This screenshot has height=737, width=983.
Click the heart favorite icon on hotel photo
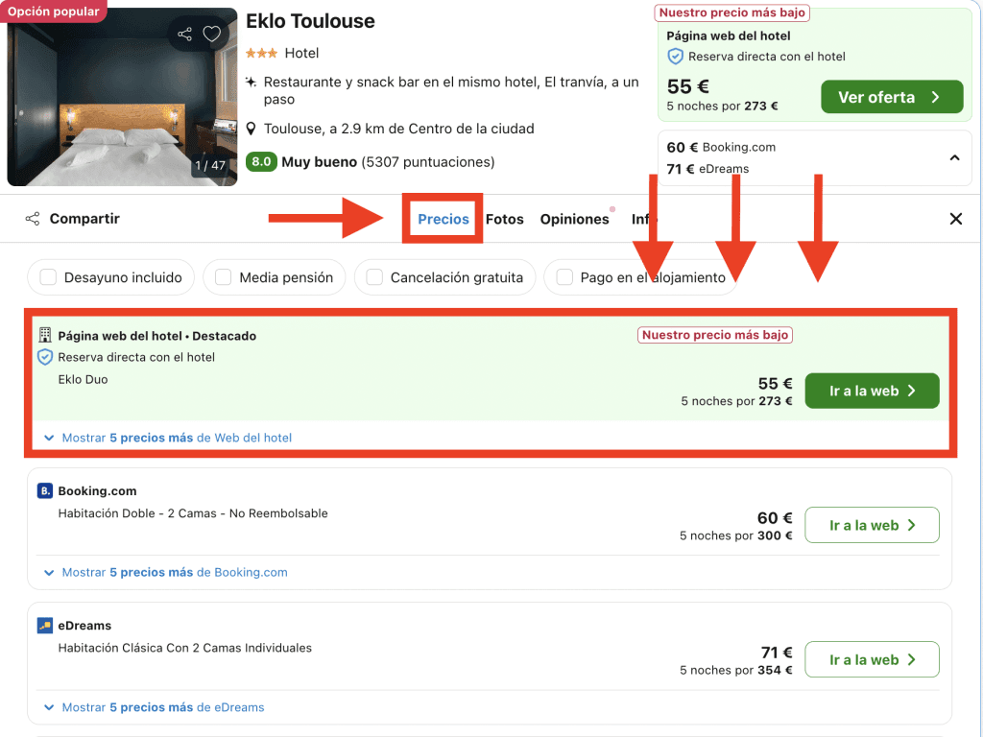(x=212, y=35)
